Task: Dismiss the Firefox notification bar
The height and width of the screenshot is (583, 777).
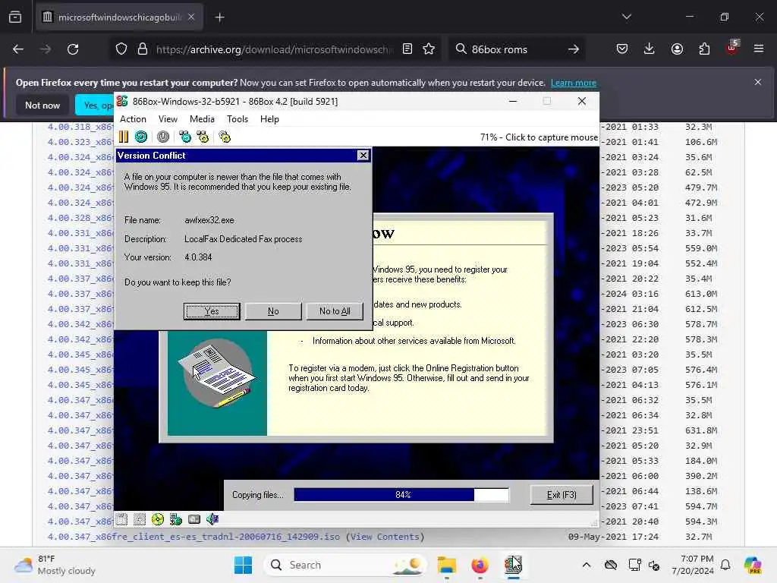Action: pos(758,82)
